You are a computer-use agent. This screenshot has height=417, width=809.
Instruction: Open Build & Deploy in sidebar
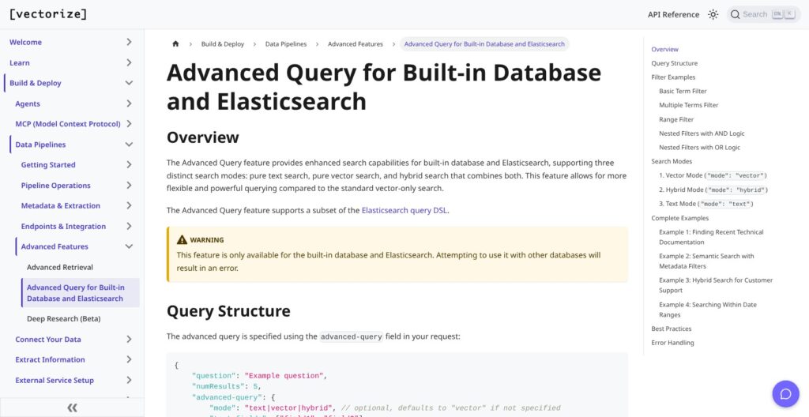click(x=35, y=83)
